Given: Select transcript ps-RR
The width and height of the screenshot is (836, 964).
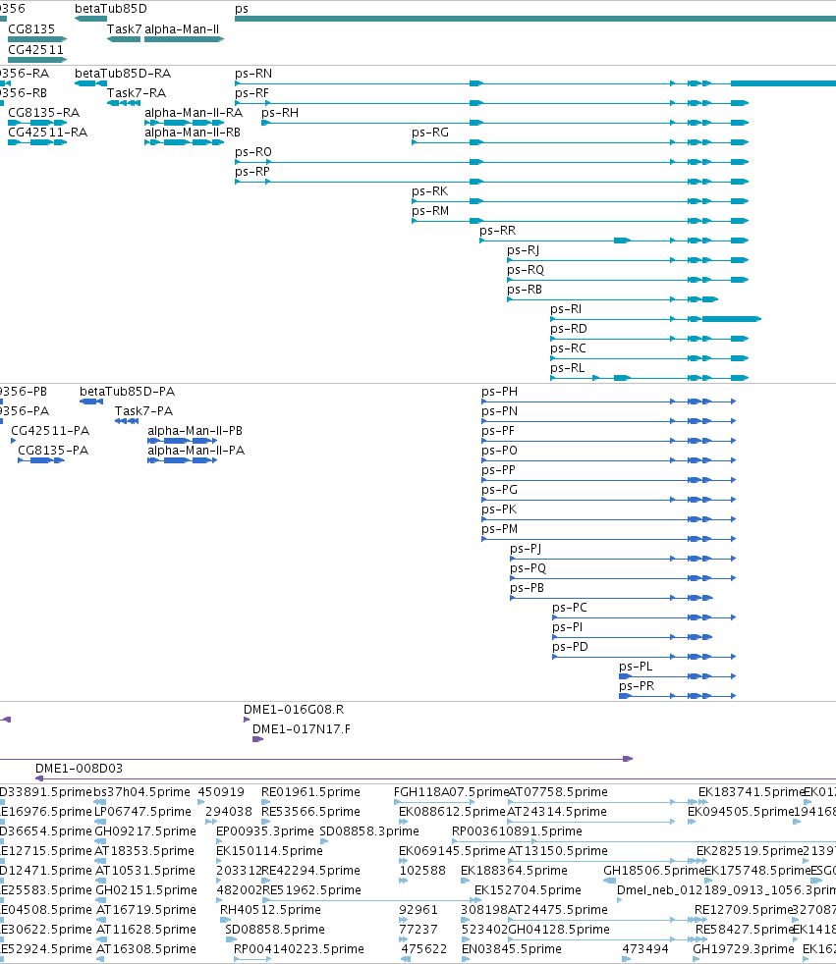Looking at the screenshot, I should click(x=498, y=231).
